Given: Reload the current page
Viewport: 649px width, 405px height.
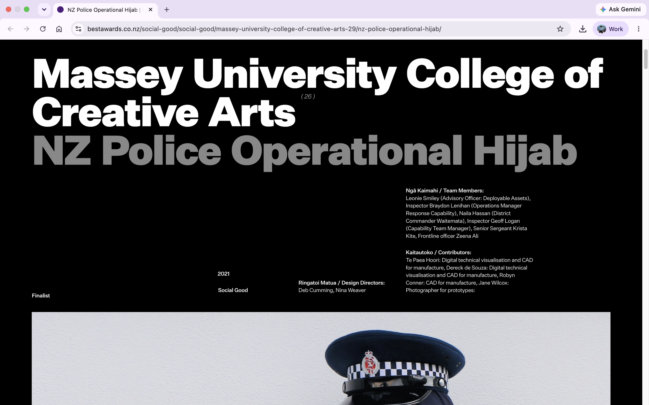Looking at the screenshot, I should click(x=43, y=29).
